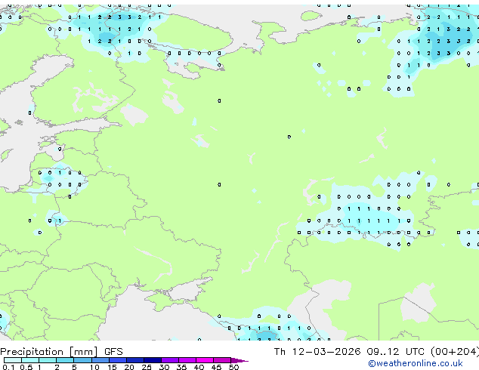The image size is (479, 370).
Task: Pick the 10–15 mm blue legend swatch
Action: coord(100,360)
